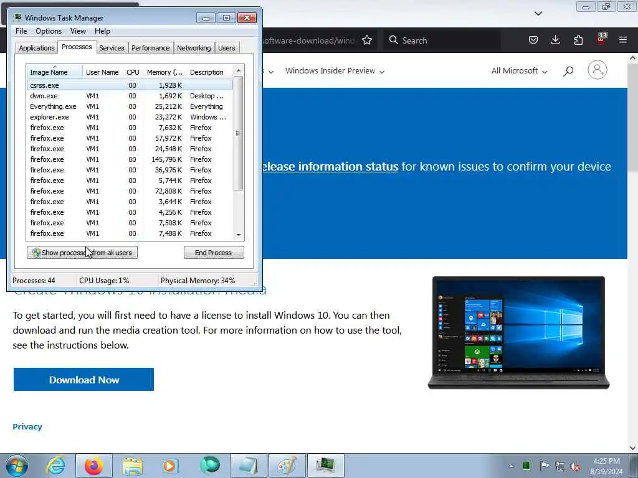
Task: Open Firefox downloads panel arrow
Action: point(555,40)
